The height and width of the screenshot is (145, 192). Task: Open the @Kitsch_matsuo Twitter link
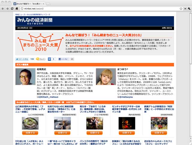[x=49, y=97]
